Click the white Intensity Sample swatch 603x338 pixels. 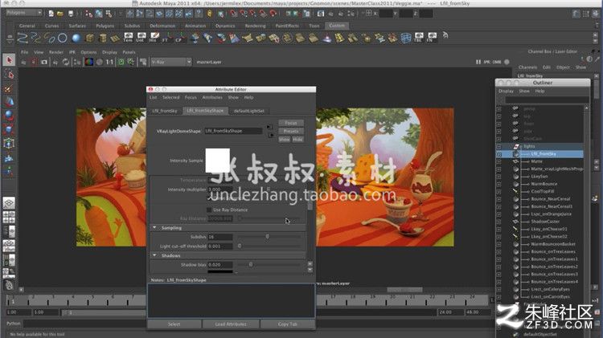point(217,161)
